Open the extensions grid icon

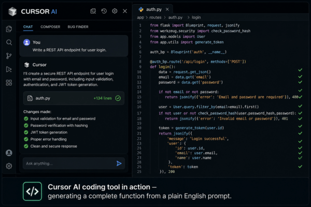point(9,83)
